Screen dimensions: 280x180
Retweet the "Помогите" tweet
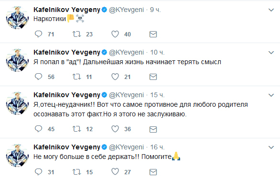[77, 172]
